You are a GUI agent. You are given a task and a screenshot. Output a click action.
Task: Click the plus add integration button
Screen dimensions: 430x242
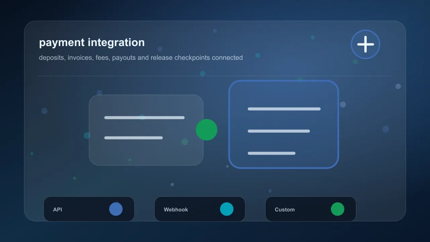pos(365,44)
